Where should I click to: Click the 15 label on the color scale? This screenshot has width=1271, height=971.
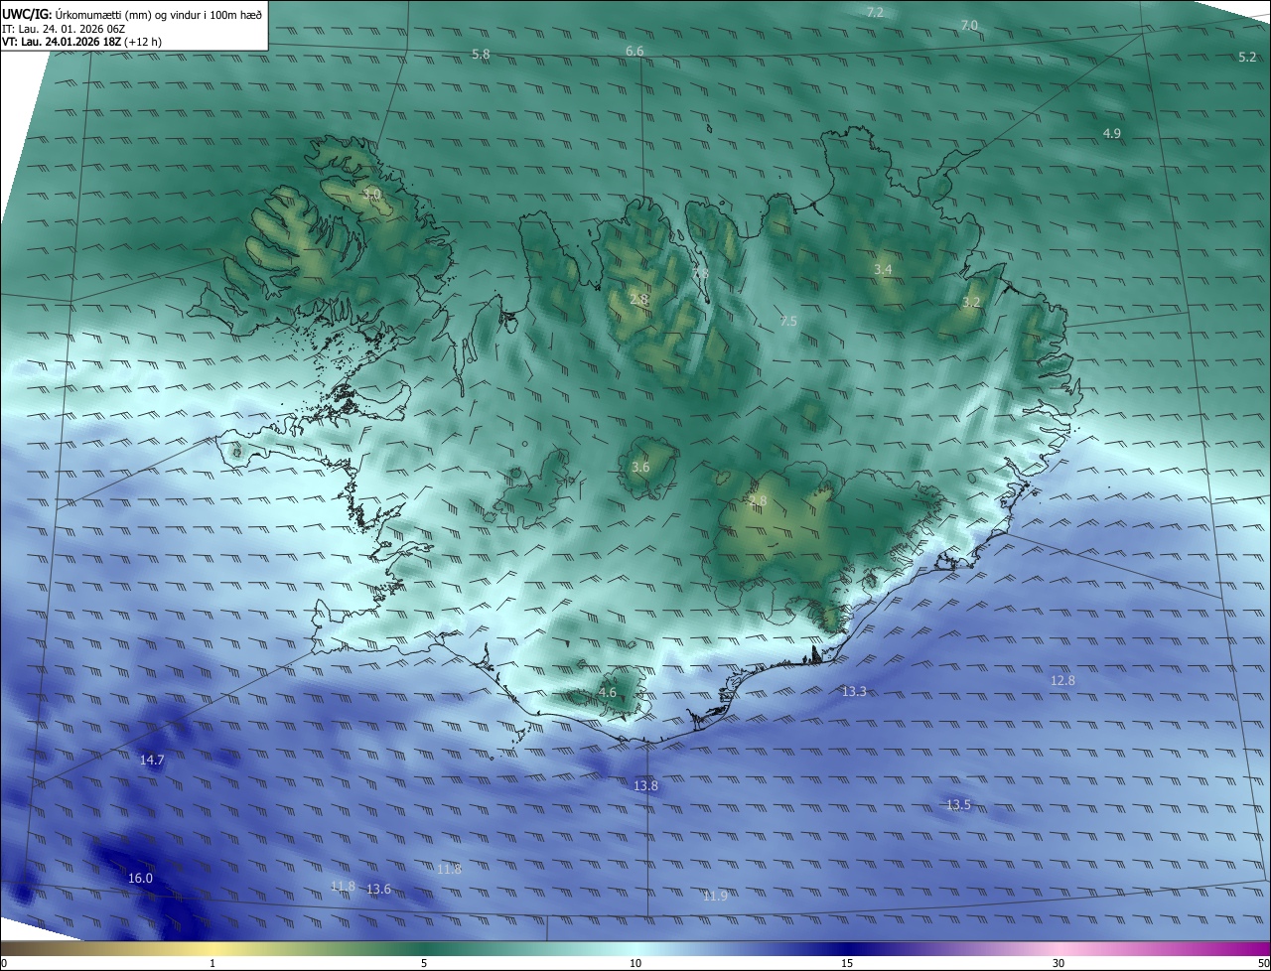click(847, 964)
